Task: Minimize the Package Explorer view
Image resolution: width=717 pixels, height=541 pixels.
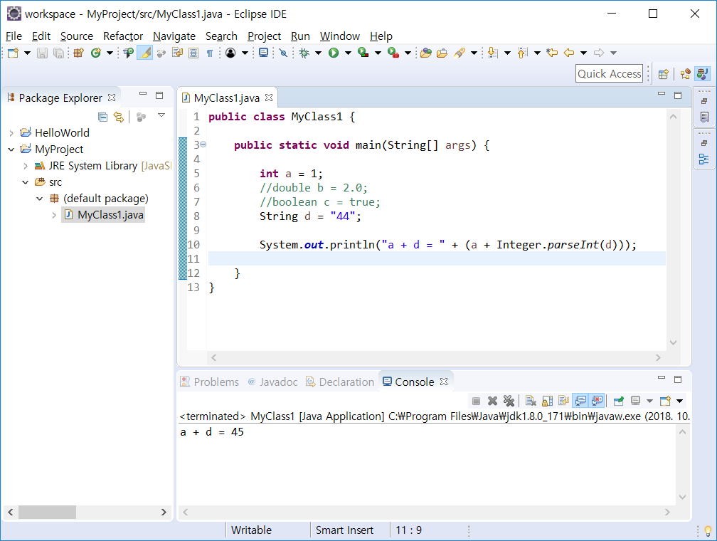Action: tap(143, 94)
